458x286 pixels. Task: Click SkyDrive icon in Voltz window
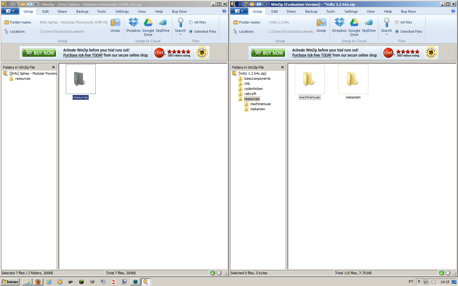369,22
